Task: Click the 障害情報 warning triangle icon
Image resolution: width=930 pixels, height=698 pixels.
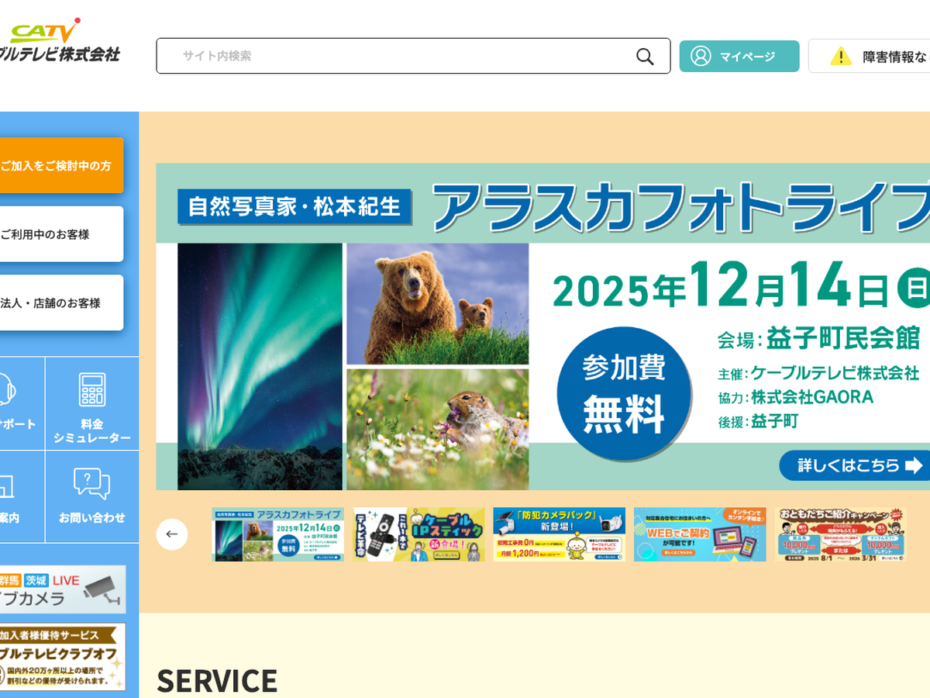Action: click(841, 57)
